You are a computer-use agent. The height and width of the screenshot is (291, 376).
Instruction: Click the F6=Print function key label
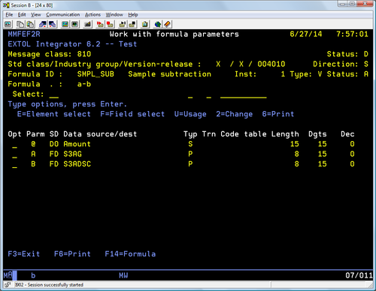coord(72,254)
